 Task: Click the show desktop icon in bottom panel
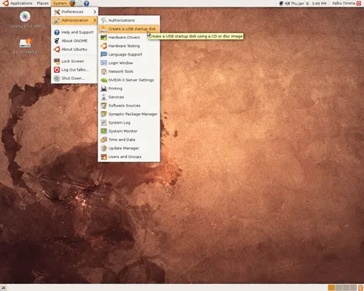pyautogui.click(x=3, y=288)
